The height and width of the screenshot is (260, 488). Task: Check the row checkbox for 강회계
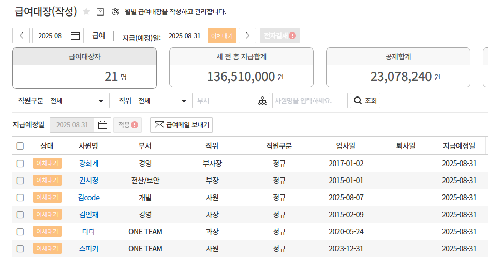pos(20,164)
